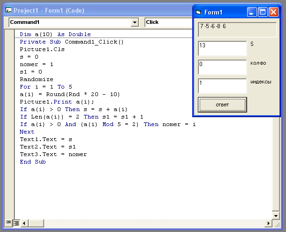Click the S text field showing 13
Viewport: 286px width, 232px height.
(222, 48)
